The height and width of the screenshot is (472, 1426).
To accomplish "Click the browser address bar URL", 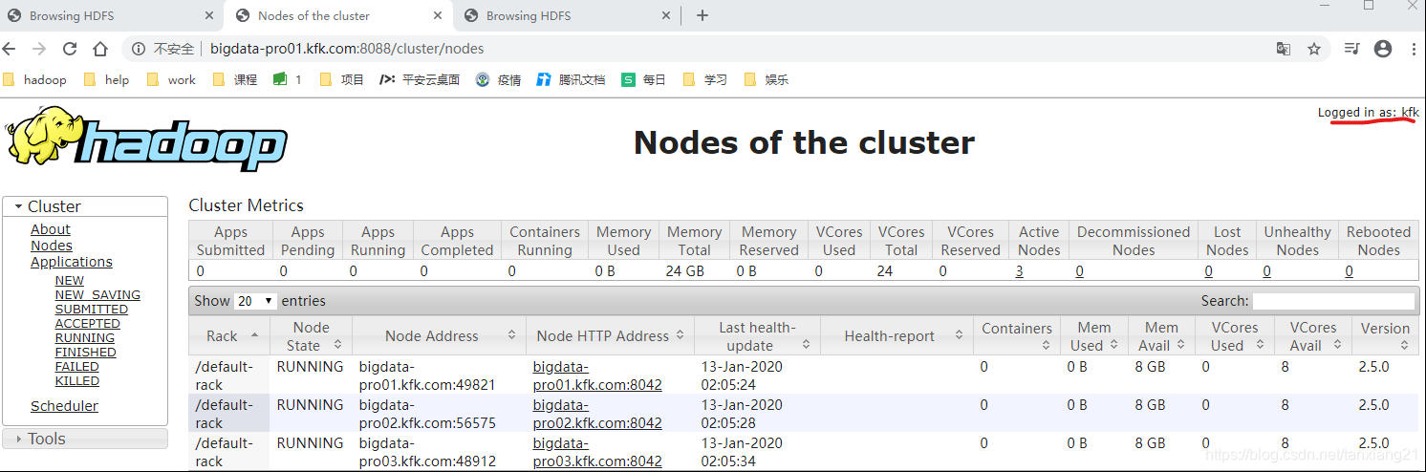I will [x=347, y=49].
